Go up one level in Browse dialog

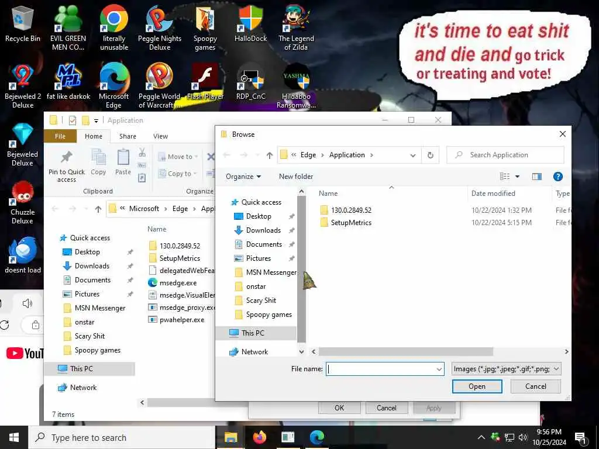click(270, 155)
